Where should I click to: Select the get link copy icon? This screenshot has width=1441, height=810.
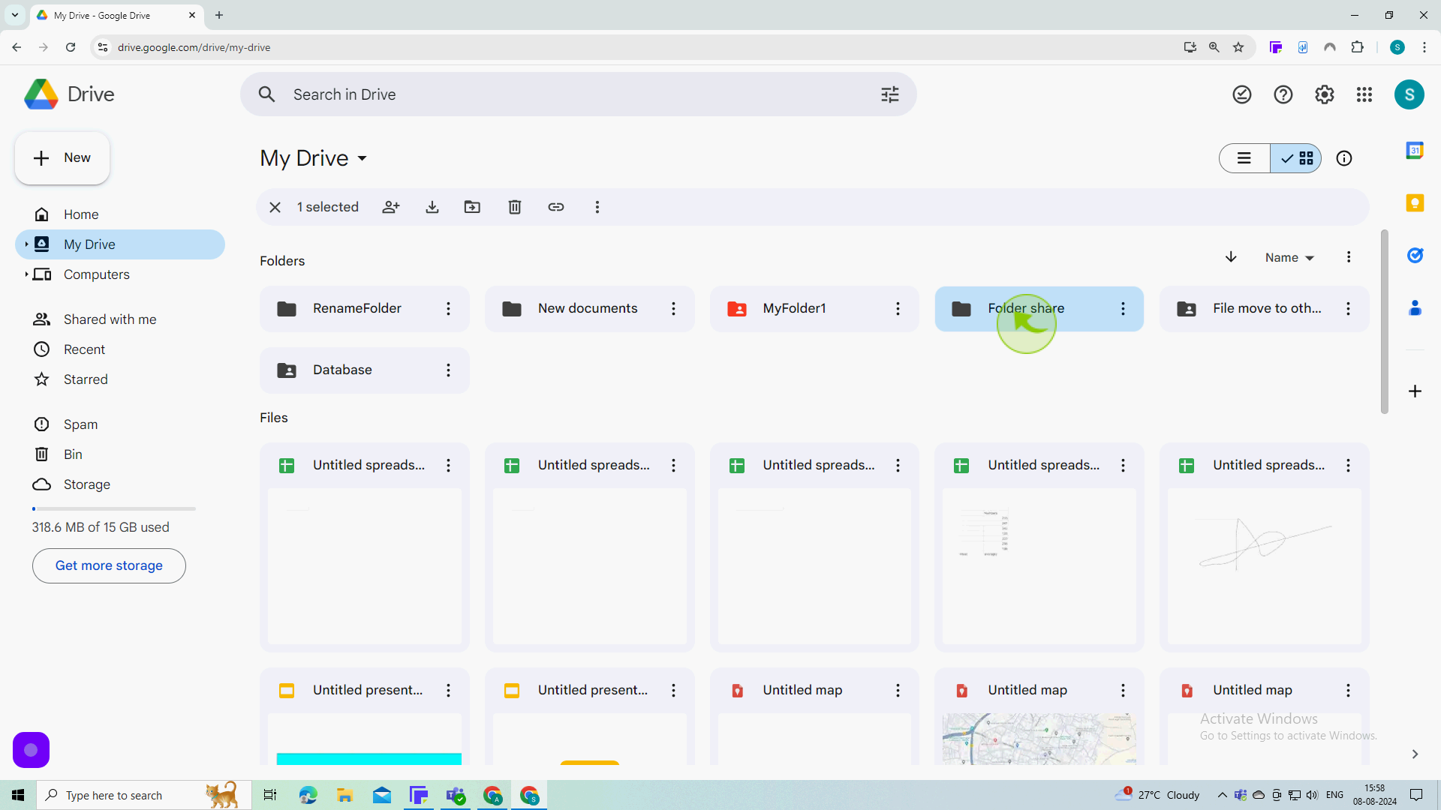(x=556, y=208)
